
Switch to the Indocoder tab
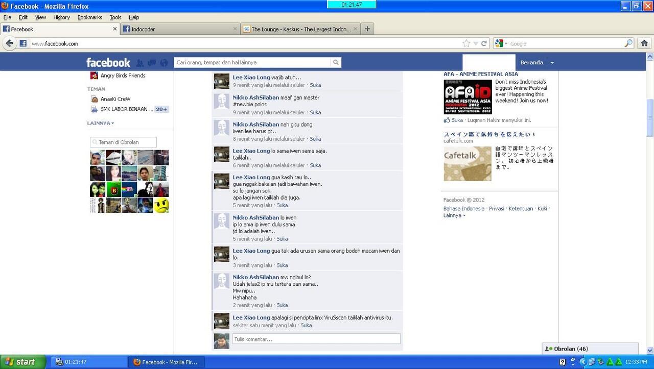(180, 29)
